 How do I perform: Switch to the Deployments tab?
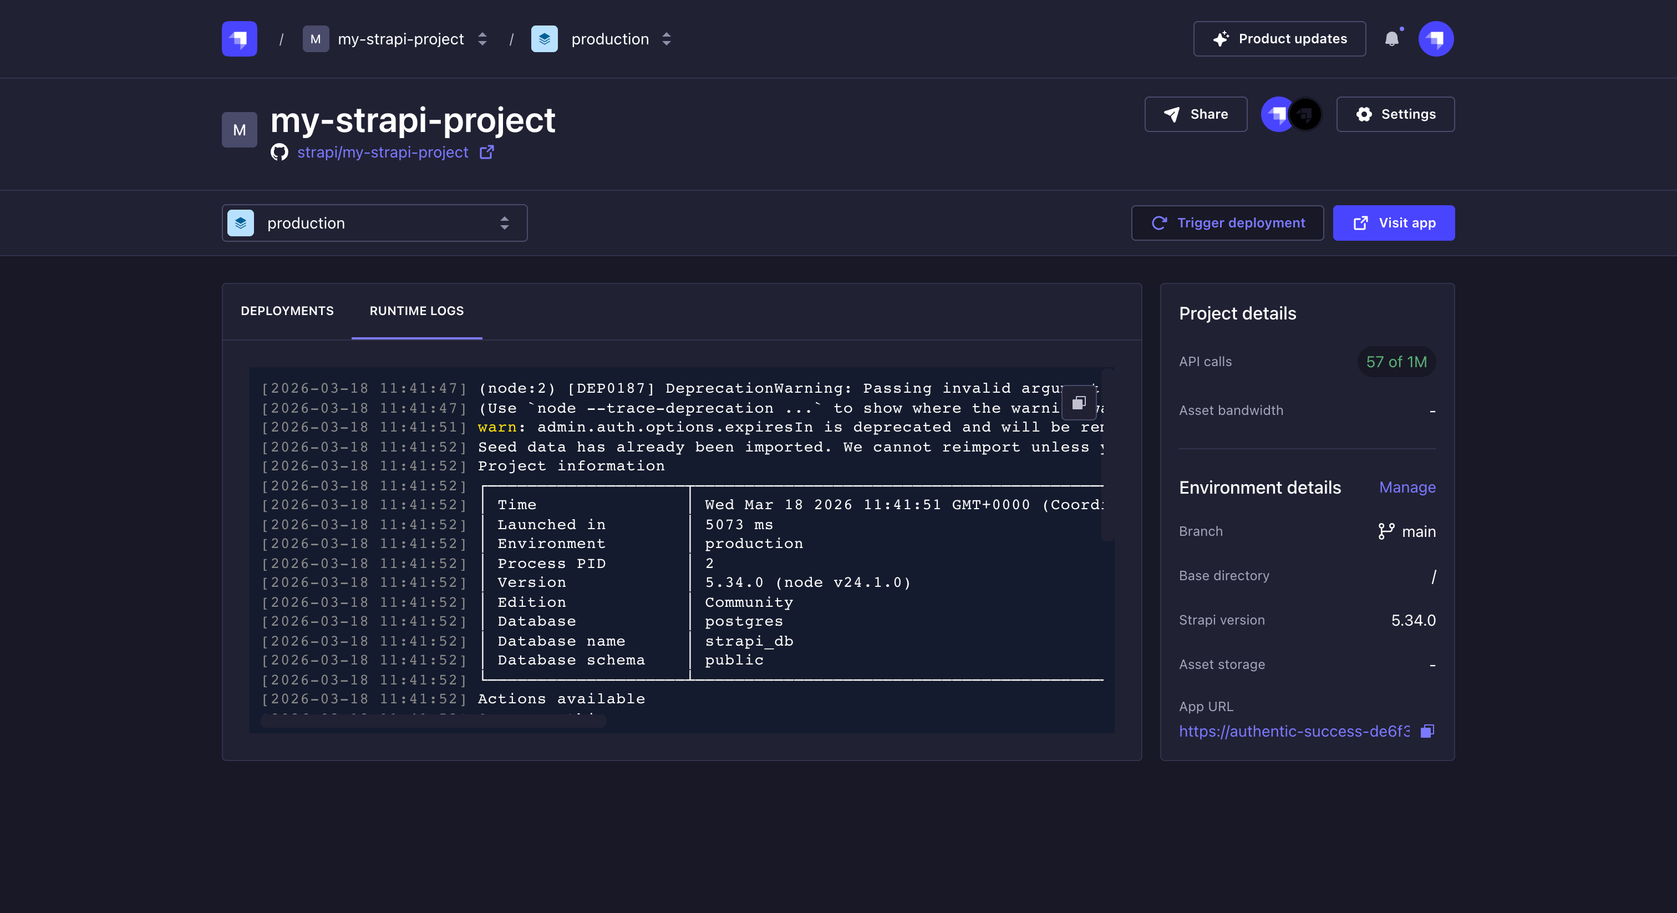click(287, 311)
